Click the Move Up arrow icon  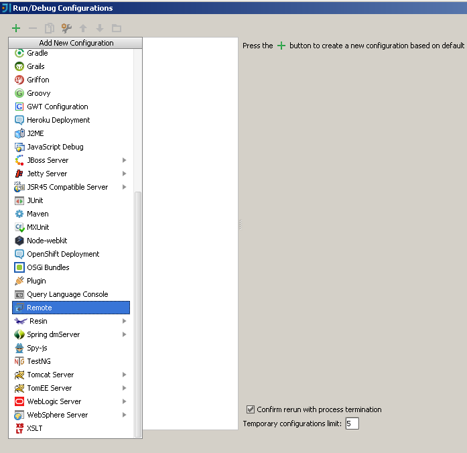[x=83, y=28]
